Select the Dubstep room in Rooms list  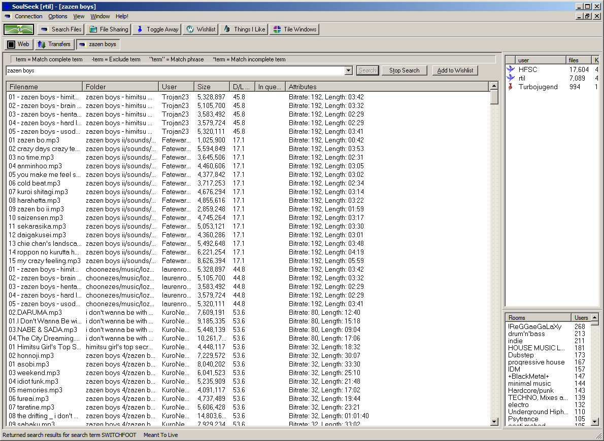click(x=521, y=355)
